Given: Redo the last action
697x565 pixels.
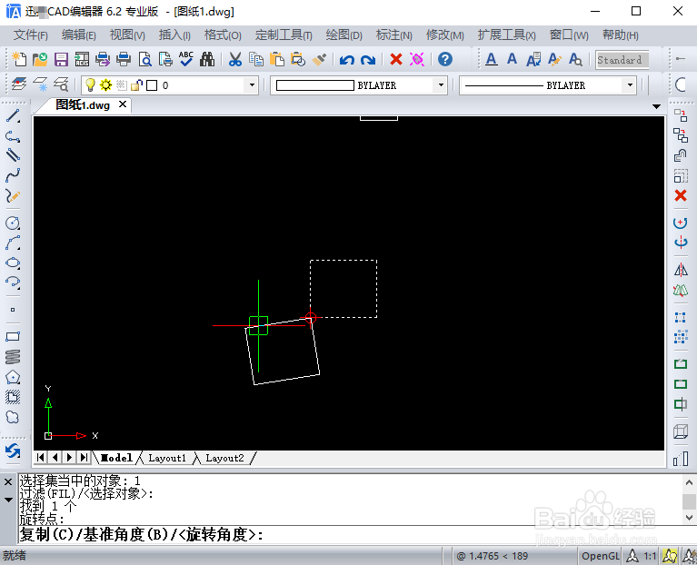Looking at the screenshot, I should (368, 60).
